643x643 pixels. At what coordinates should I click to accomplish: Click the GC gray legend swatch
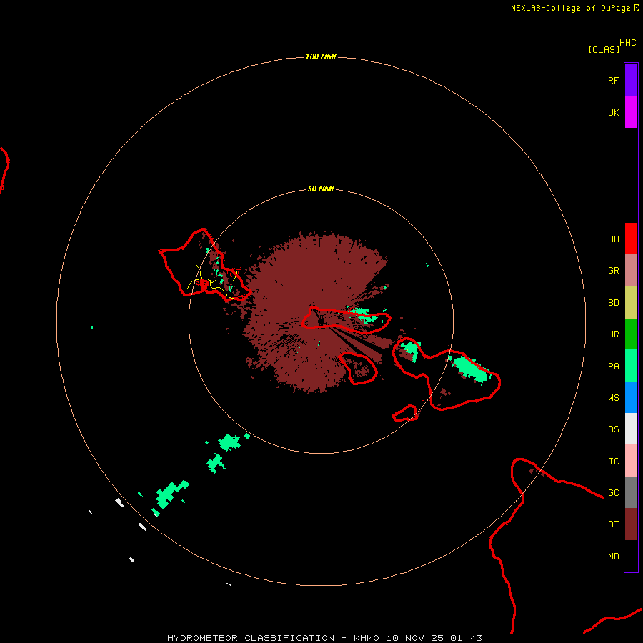[x=631, y=492]
